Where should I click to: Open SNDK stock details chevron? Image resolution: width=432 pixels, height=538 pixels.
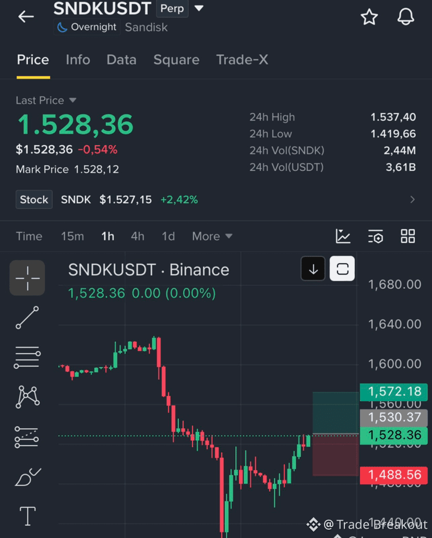tap(413, 200)
